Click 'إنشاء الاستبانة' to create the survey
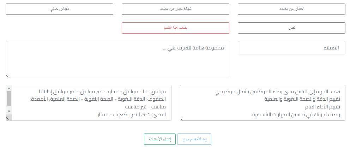350x154 pixels. pyautogui.click(x=160, y=139)
